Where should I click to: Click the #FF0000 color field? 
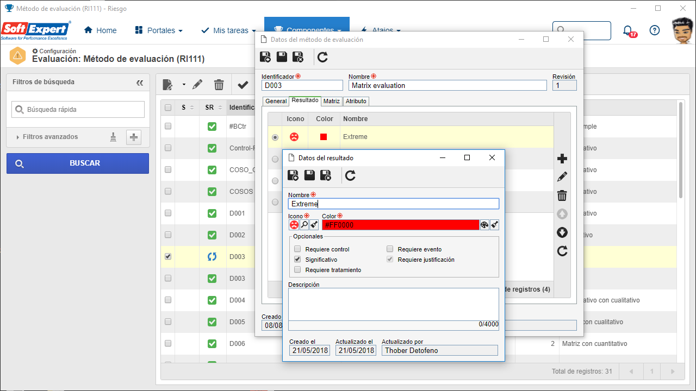click(400, 225)
